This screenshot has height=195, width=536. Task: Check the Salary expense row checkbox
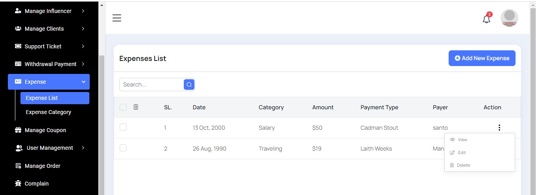pos(123,127)
